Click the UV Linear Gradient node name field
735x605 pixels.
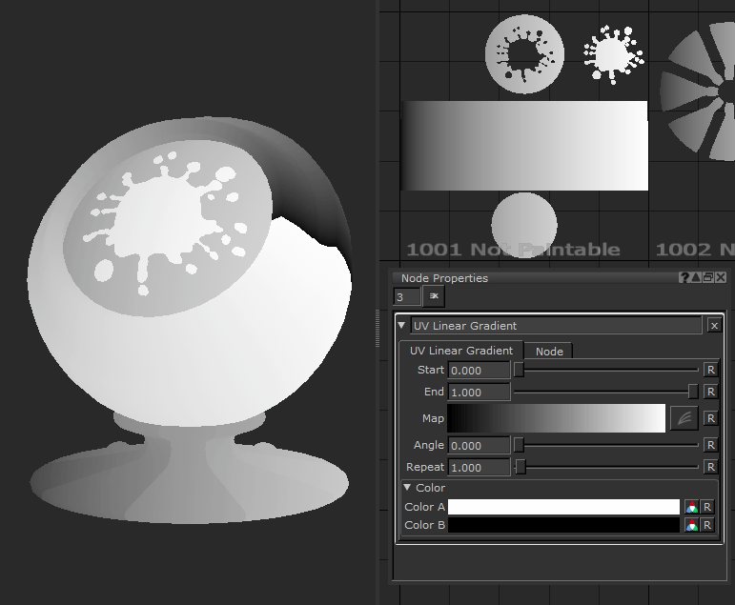[x=557, y=326]
